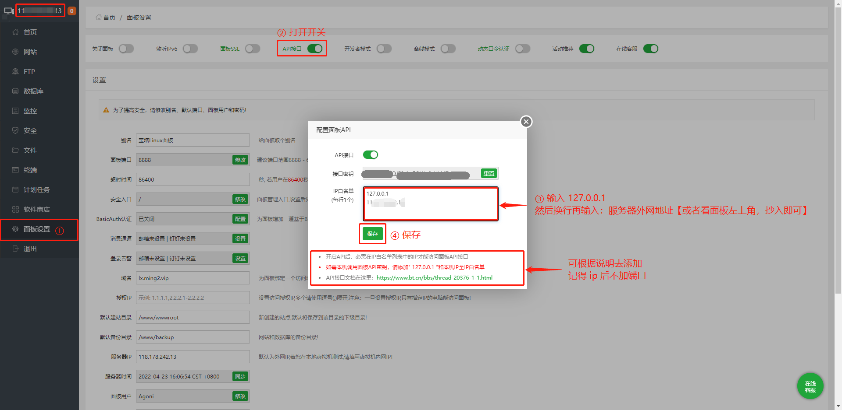Click the 动态口令认证 label link
The height and width of the screenshot is (410, 842).
[494, 49]
